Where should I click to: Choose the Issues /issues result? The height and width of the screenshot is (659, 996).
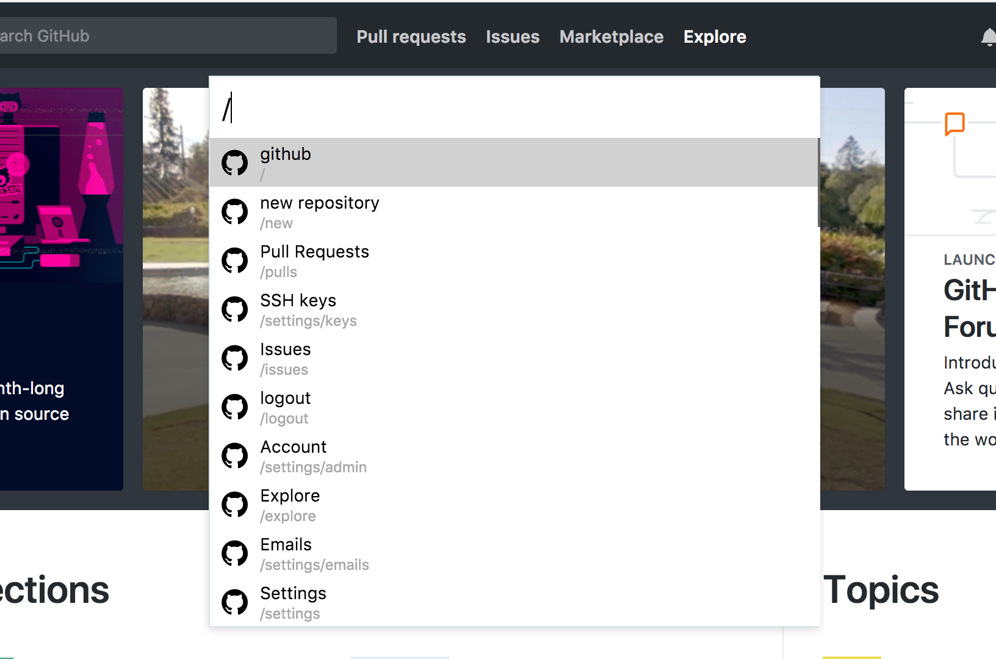pyautogui.click(x=513, y=358)
